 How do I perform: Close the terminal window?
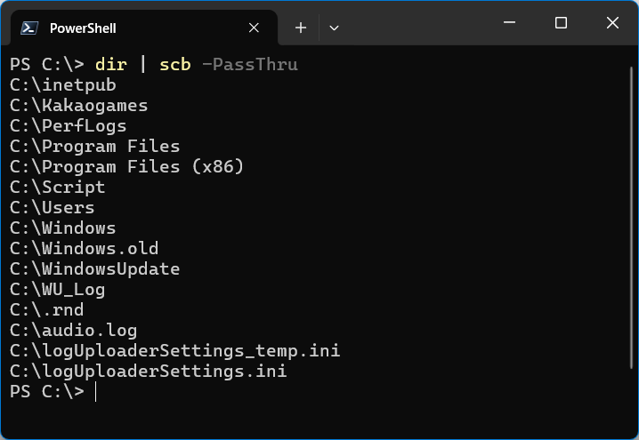coord(612,23)
